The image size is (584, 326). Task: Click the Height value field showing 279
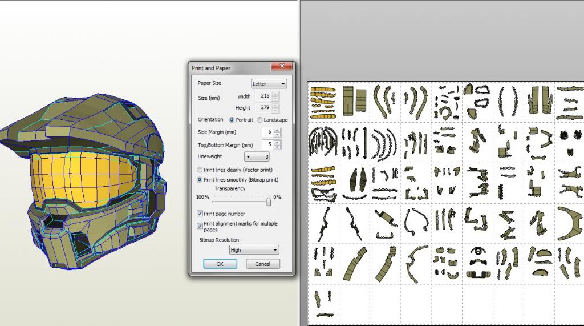[263, 107]
